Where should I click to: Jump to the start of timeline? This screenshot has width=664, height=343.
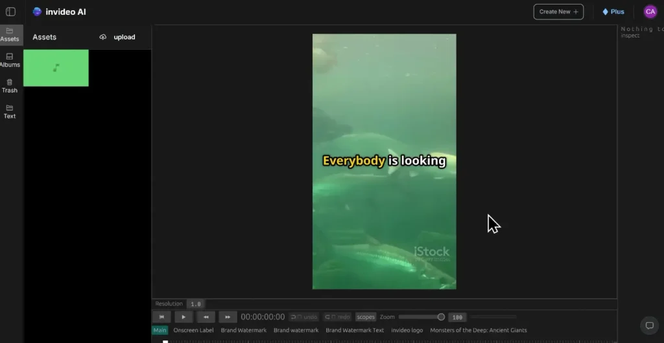point(161,317)
